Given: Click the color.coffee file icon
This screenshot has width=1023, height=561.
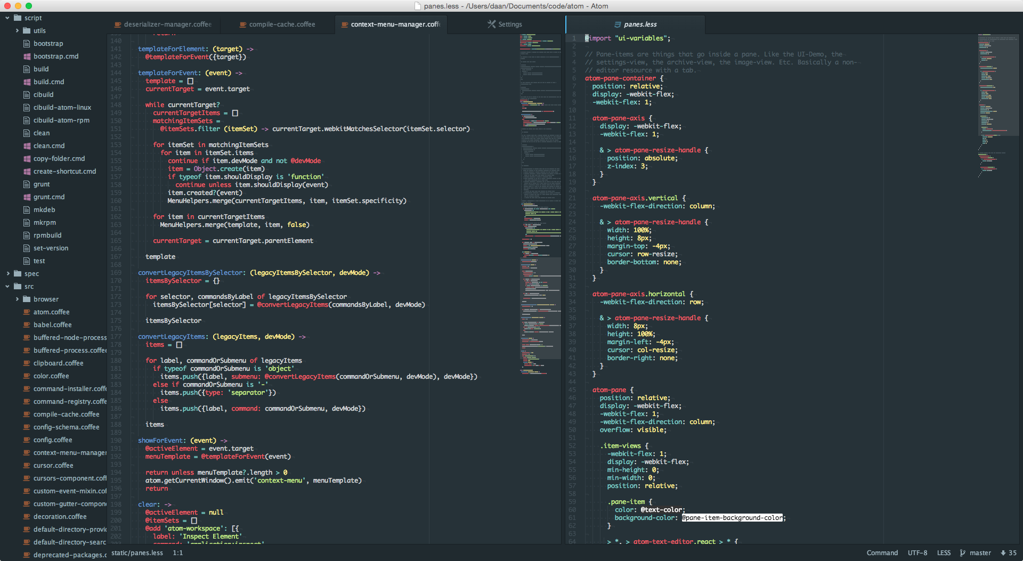Looking at the screenshot, I should coord(27,376).
